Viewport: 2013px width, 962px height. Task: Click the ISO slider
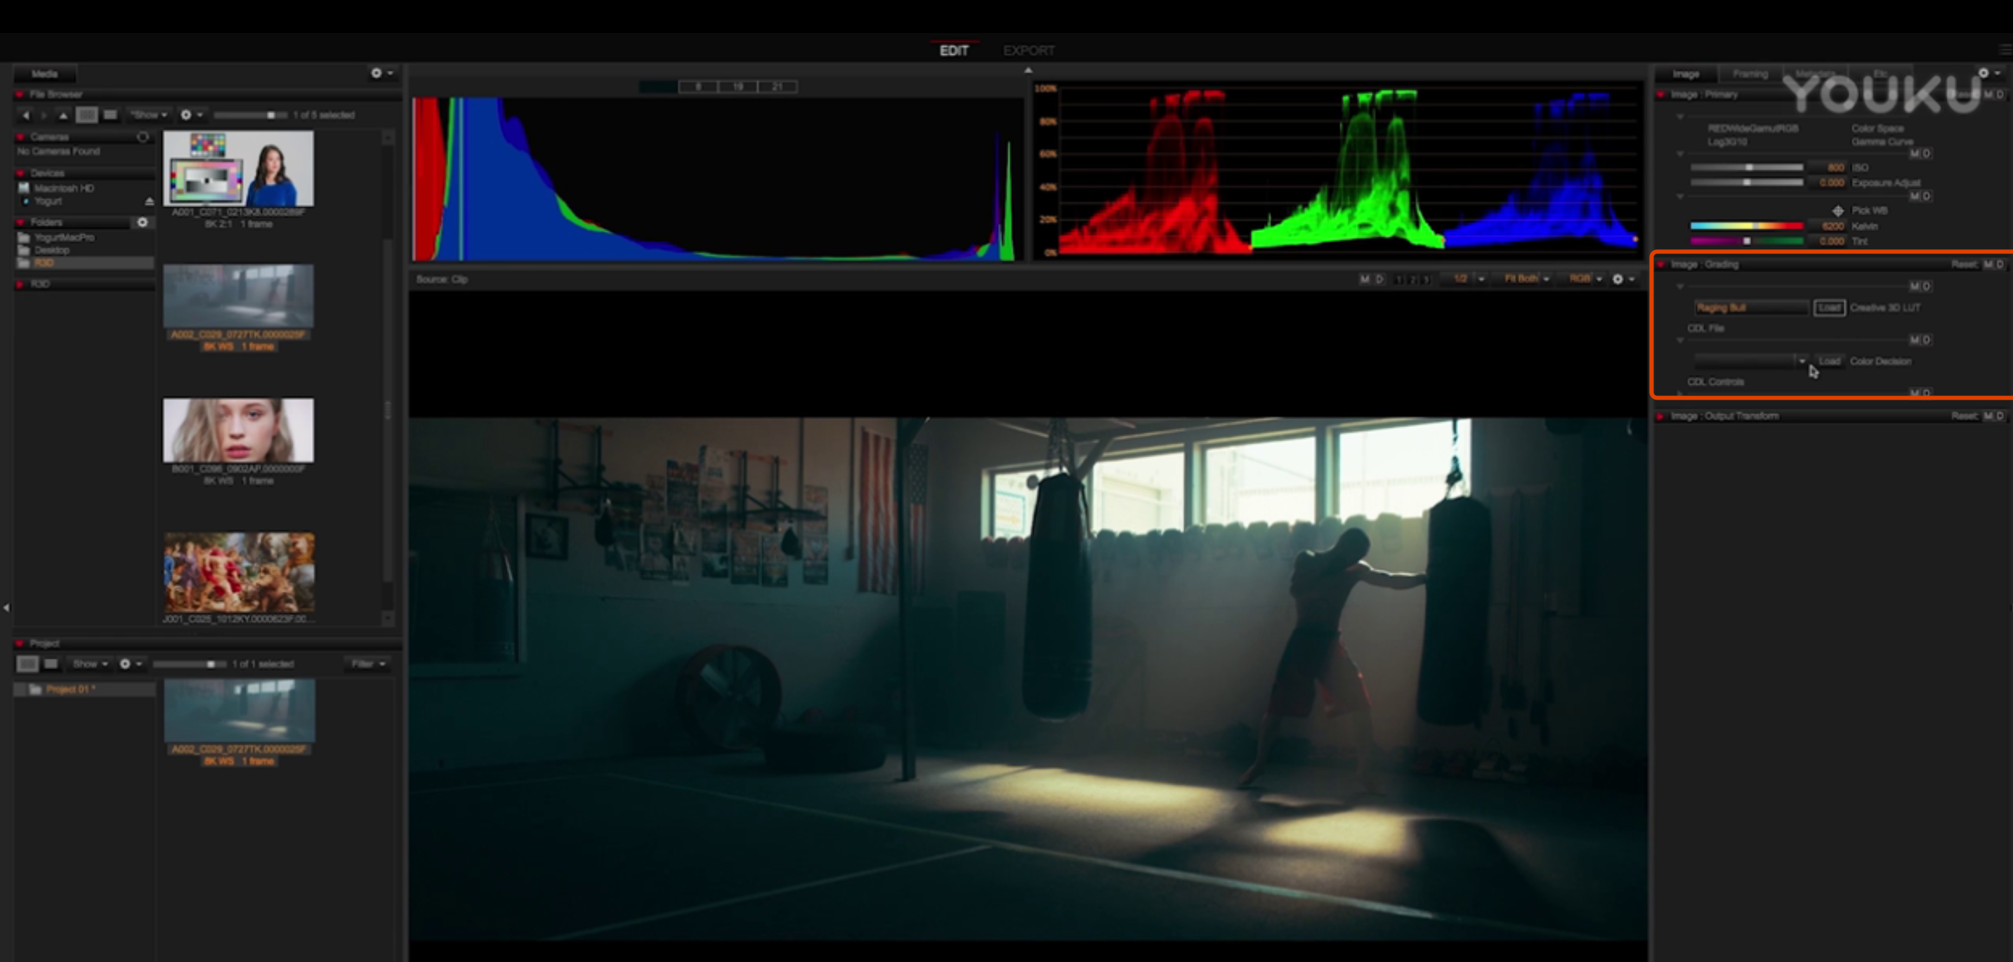[x=1747, y=167]
